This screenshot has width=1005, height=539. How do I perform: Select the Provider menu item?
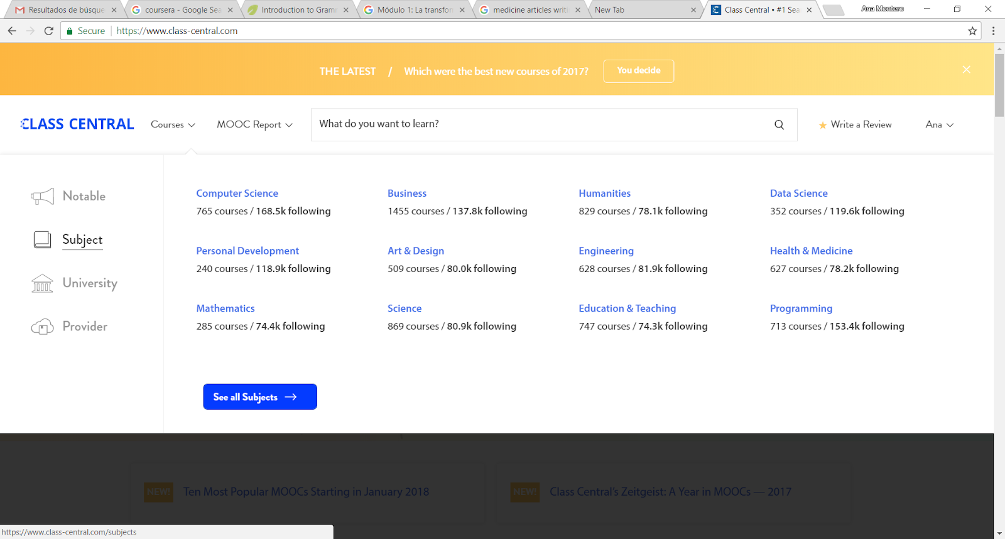coord(85,327)
